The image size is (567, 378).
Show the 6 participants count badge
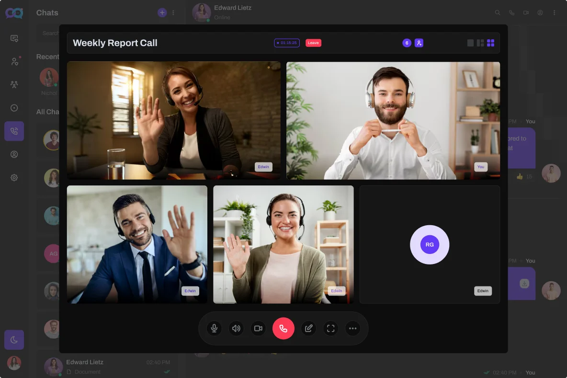click(x=407, y=43)
